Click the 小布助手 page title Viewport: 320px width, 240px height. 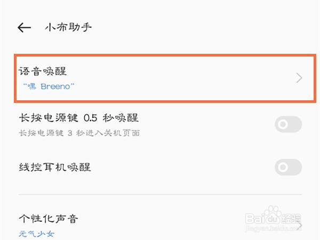coord(68,27)
